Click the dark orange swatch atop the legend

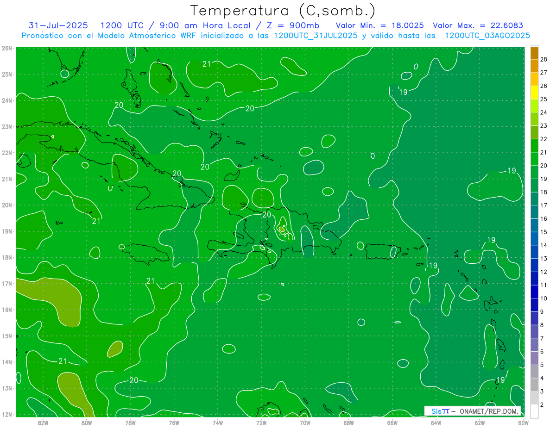point(534,53)
